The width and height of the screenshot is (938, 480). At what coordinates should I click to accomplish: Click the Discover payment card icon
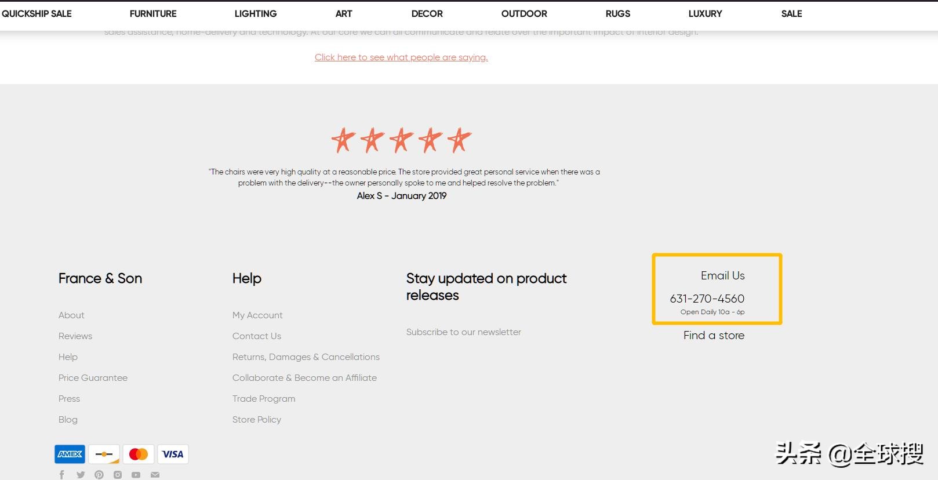pos(104,454)
